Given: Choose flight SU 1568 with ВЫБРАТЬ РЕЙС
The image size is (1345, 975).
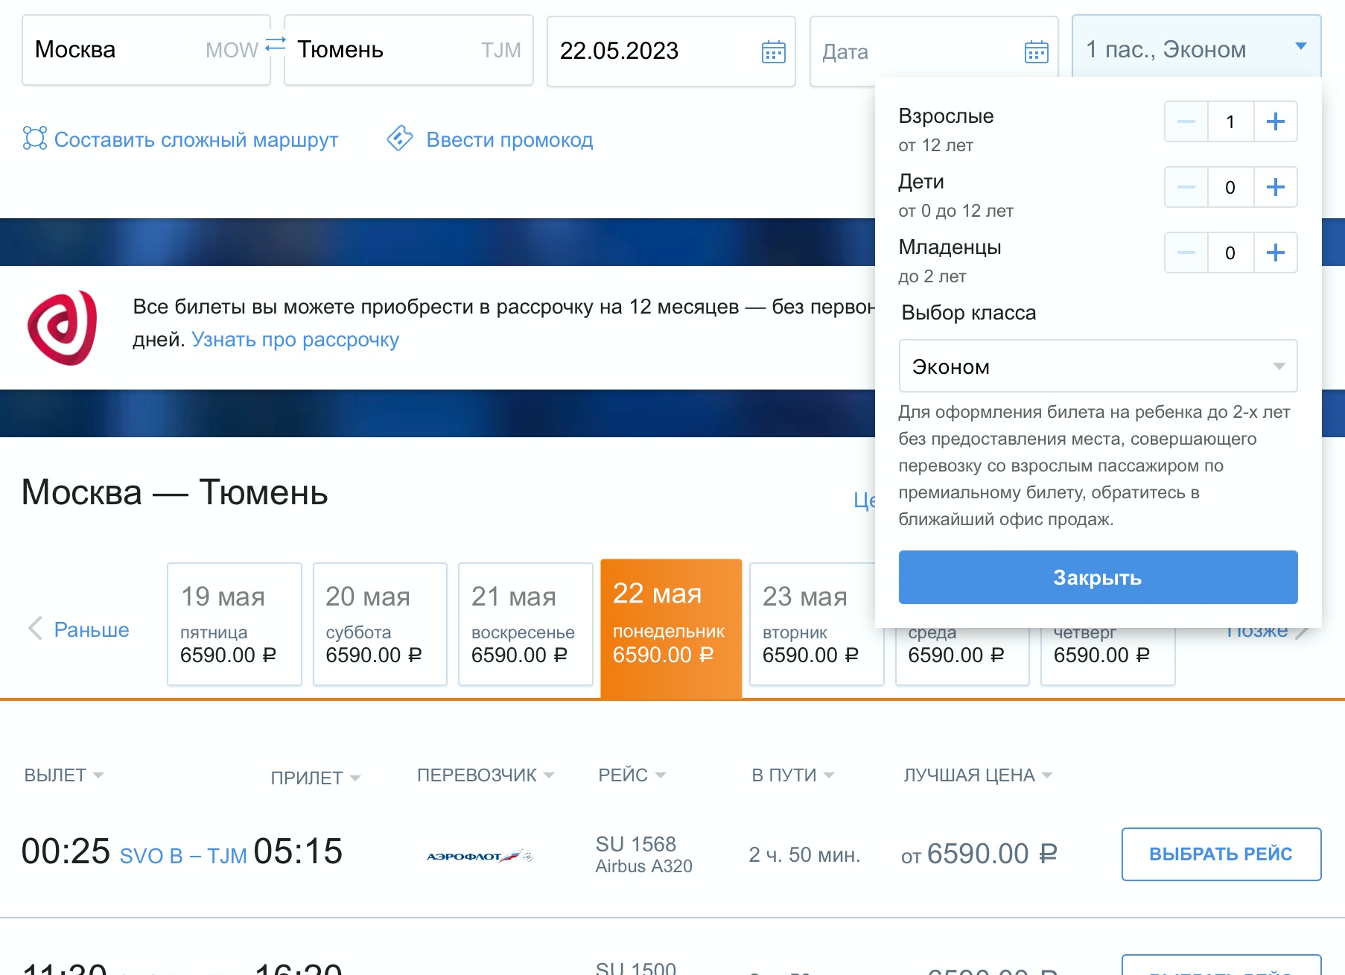Looking at the screenshot, I should pyautogui.click(x=1221, y=854).
